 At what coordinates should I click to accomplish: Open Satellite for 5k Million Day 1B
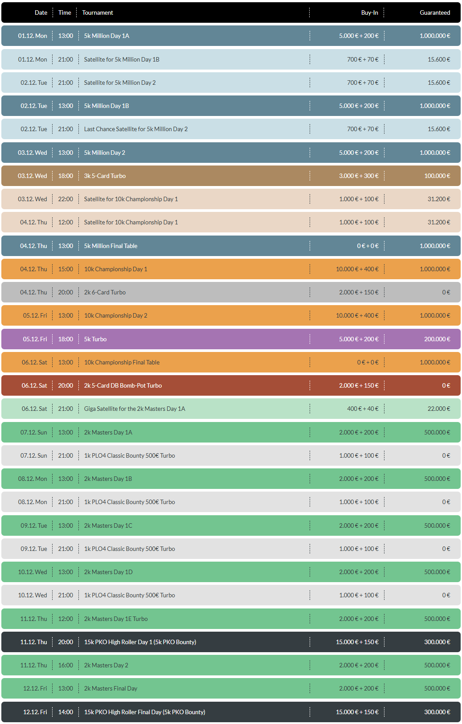(x=122, y=59)
